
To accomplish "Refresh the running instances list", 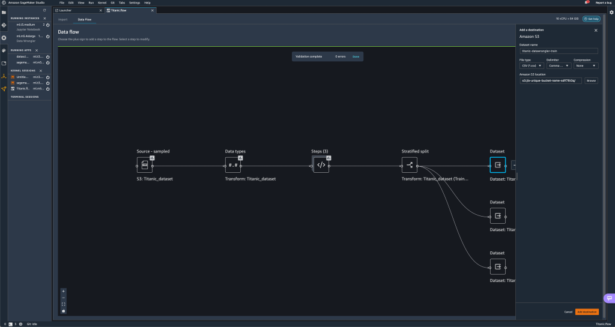I will (44, 10).
